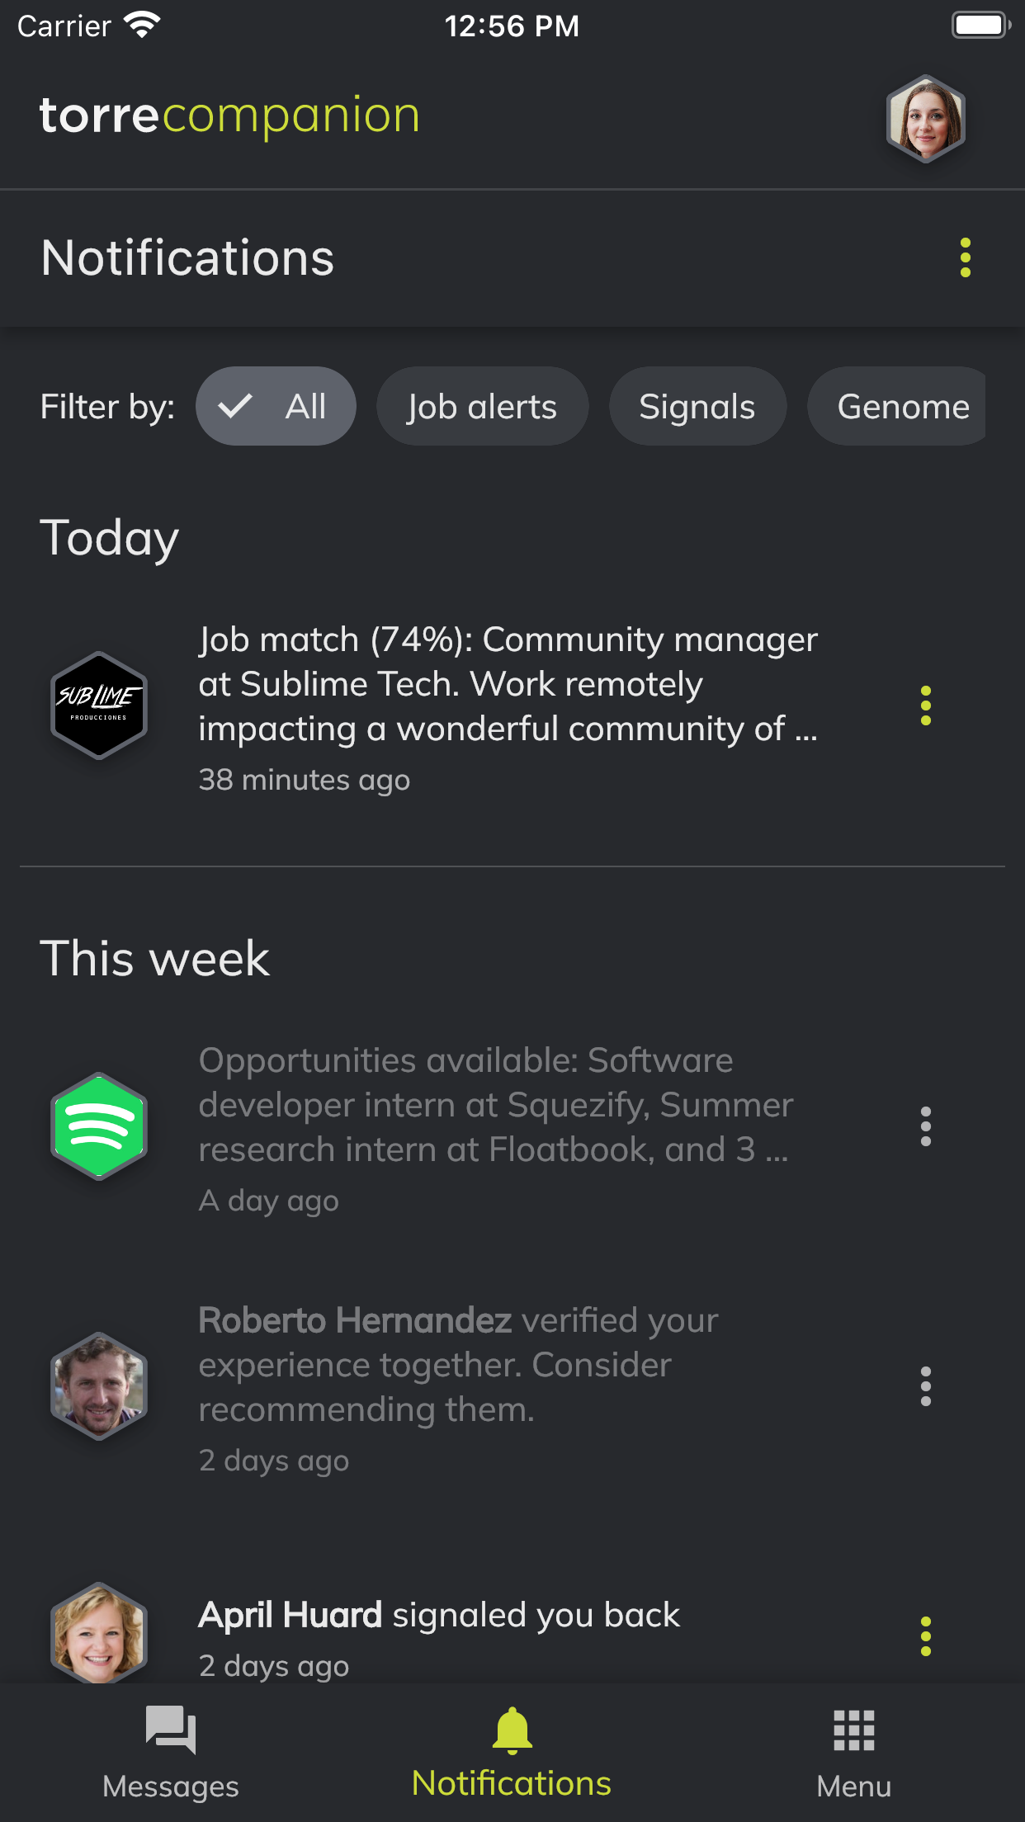
Task: Tap the torre companion logo
Action: pos(229,116)
